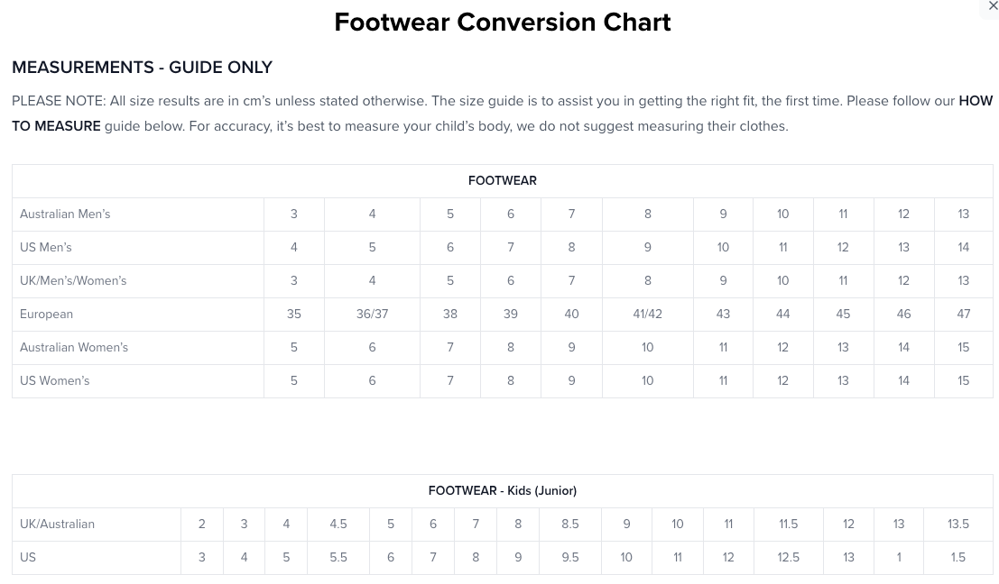Image resolution: width=999 pixels, height=584 pixels.
Task: Close the Footwear Conversion Chart popup
Action: [993, 6]
